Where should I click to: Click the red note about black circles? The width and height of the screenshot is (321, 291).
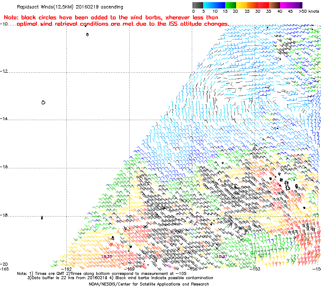pyautogui.click(x=116, y=21)
